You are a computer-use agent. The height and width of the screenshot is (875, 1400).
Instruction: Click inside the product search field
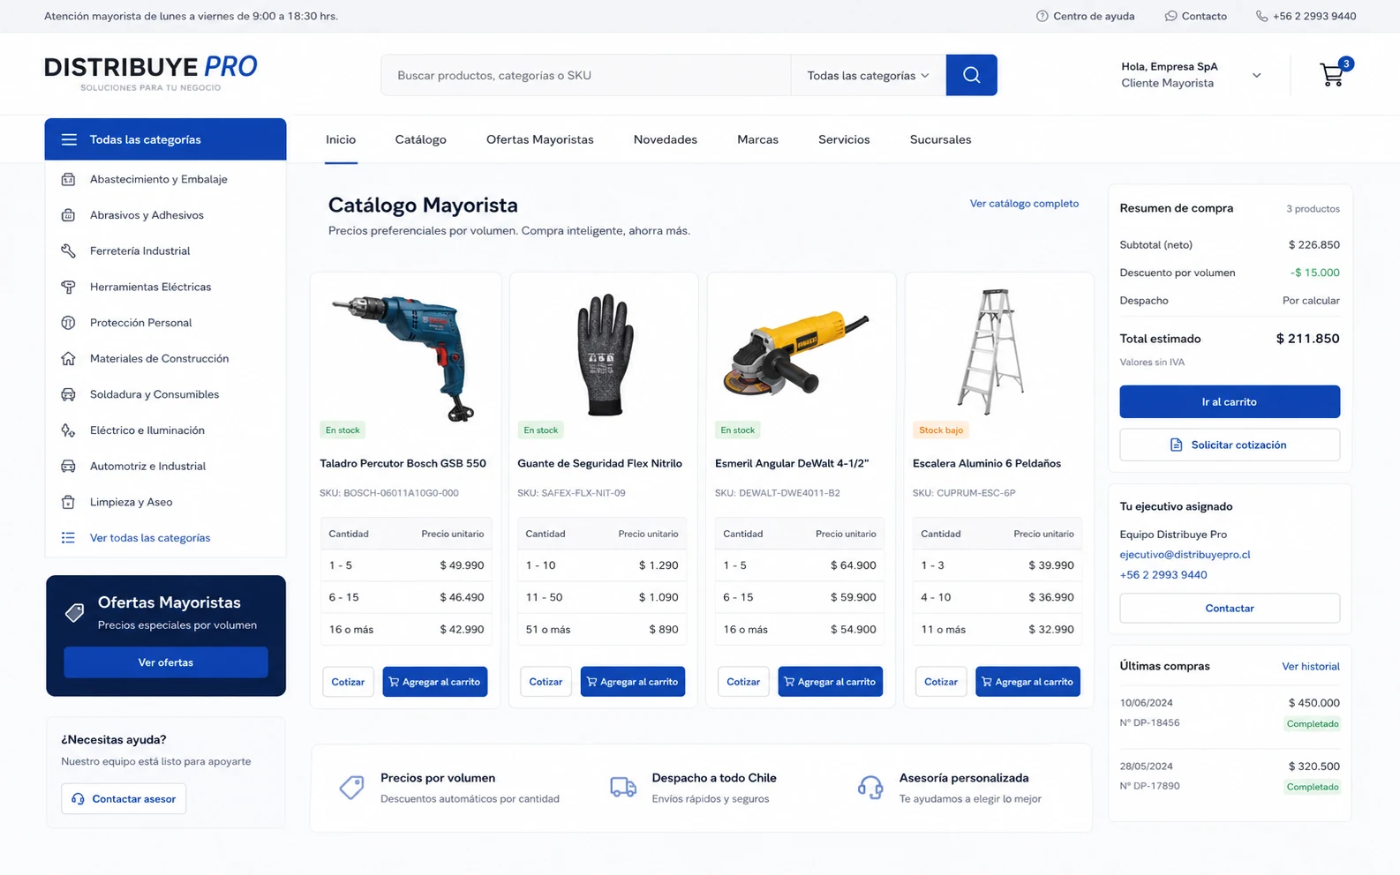(x=586, y=75)
